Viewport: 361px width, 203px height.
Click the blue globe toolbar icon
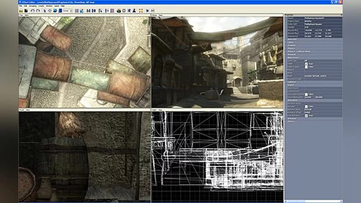pyautogui.click(x=55, y=11)
